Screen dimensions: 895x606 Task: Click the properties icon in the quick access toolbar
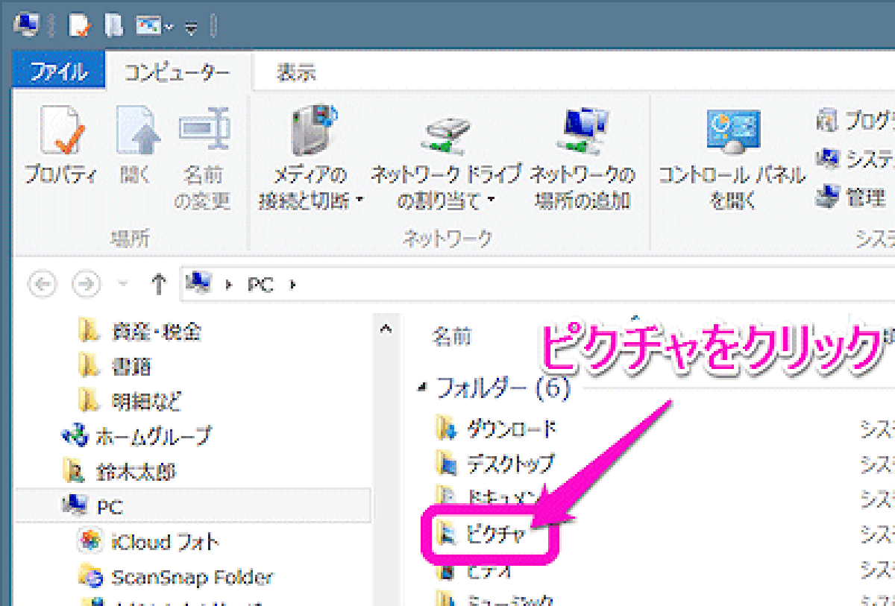(x=79, y=26)
